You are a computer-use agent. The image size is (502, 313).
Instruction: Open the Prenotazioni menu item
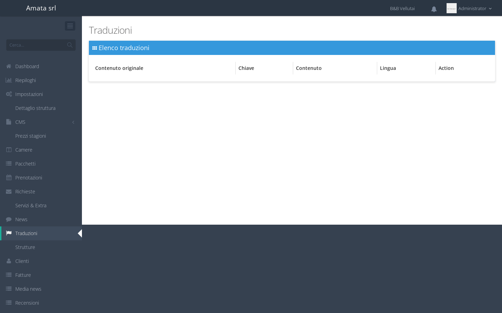pos(41,178)
